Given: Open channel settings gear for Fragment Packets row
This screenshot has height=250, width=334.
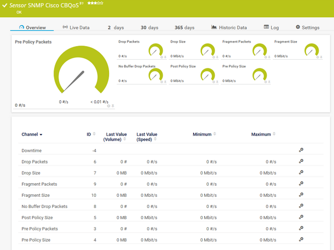Looking at the screenshot, I should pyautogui.click(x=301, y=183).
